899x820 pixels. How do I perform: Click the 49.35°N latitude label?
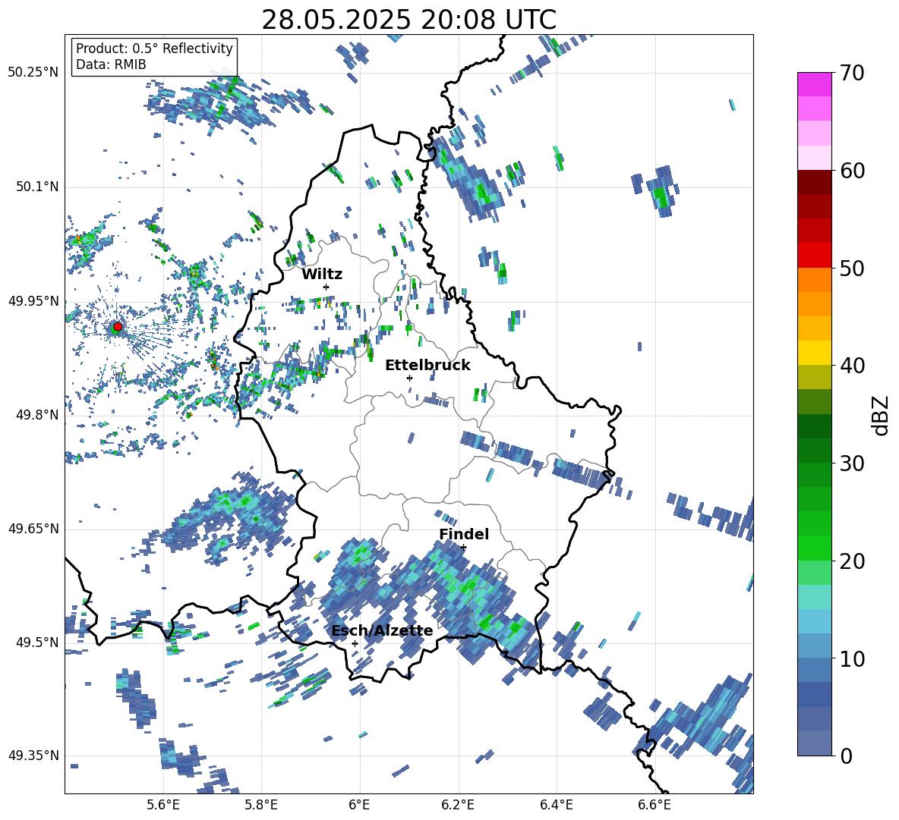click(x=33, y=756)
